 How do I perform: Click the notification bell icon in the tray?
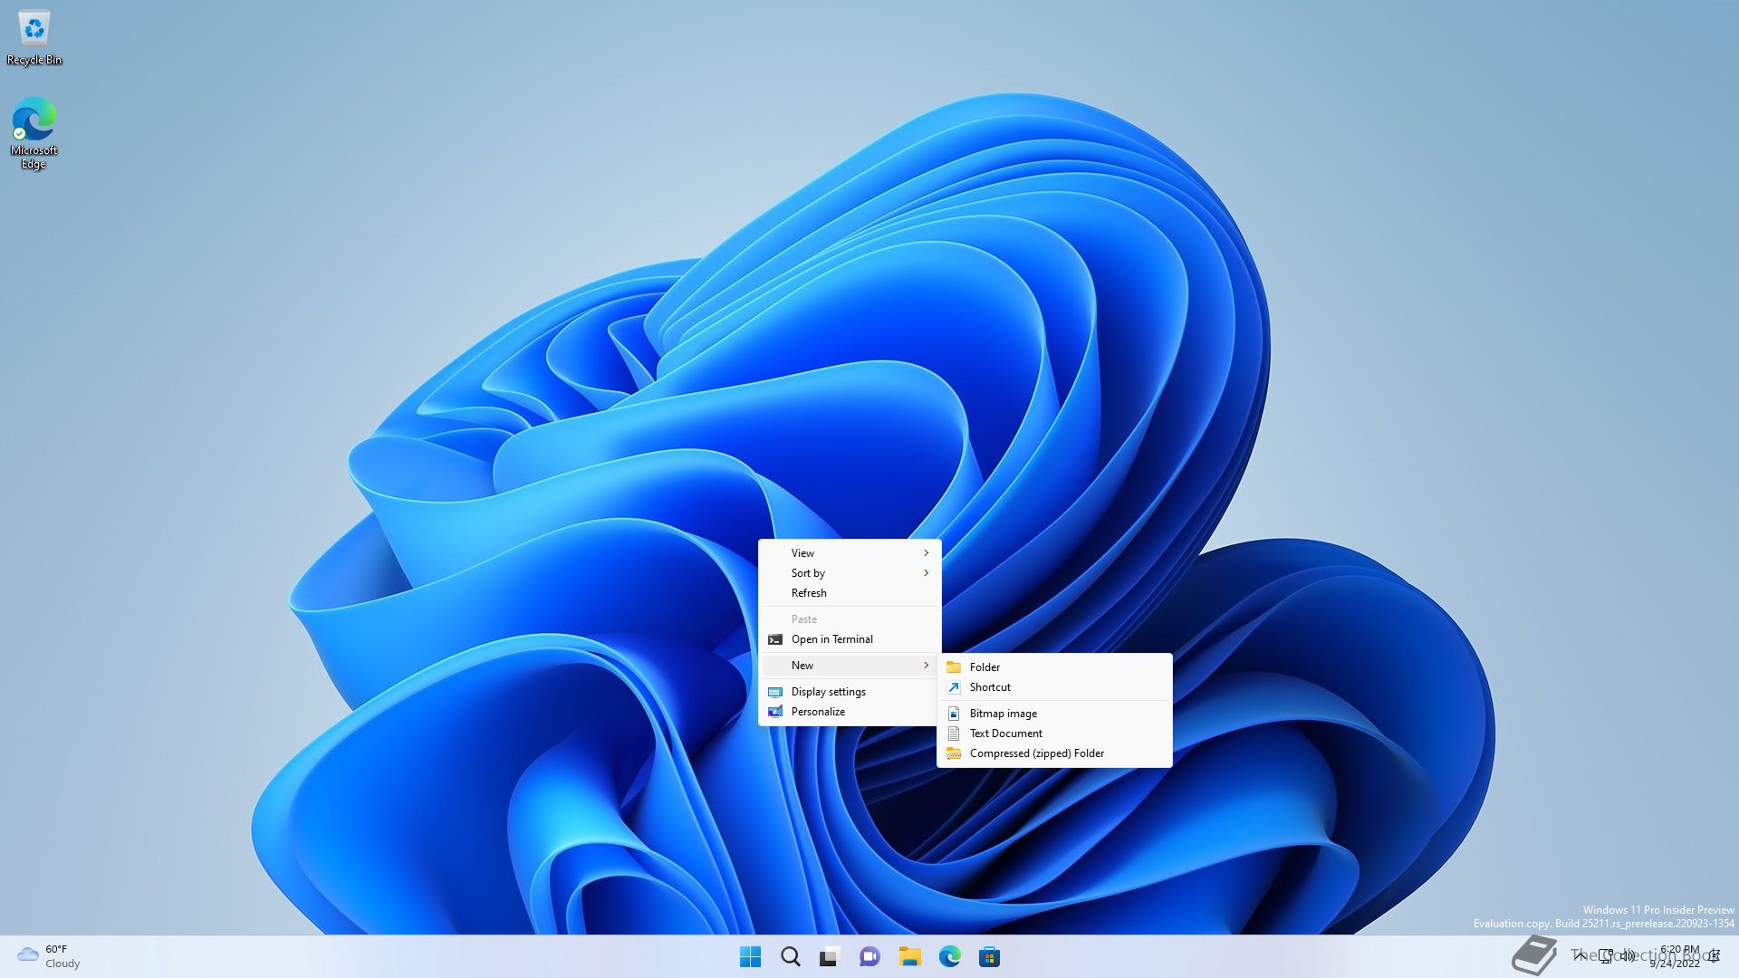pyautogui.click(x=1715, y=956)
